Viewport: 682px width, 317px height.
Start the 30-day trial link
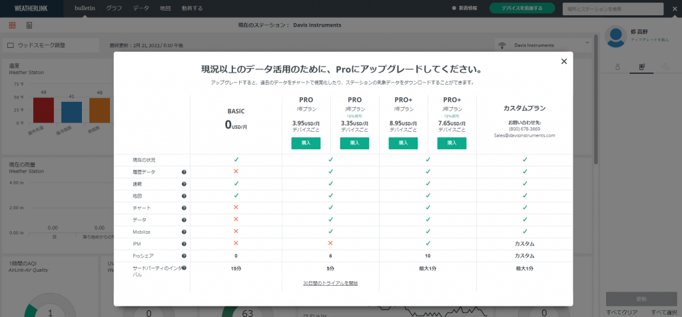coord(330,283)
